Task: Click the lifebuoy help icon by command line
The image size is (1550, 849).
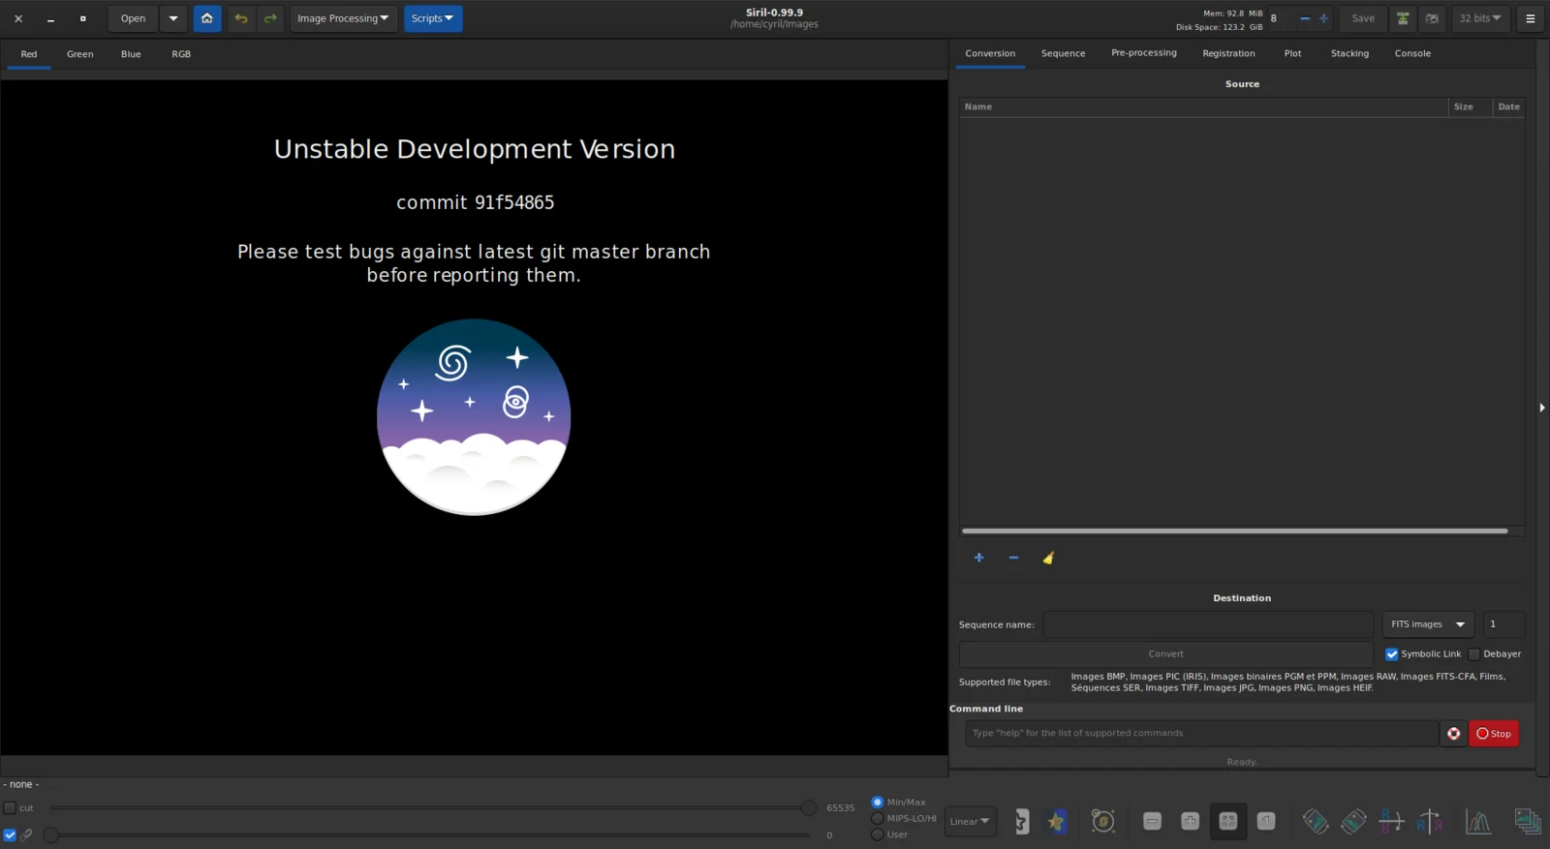Action: tap(1454, 734)
